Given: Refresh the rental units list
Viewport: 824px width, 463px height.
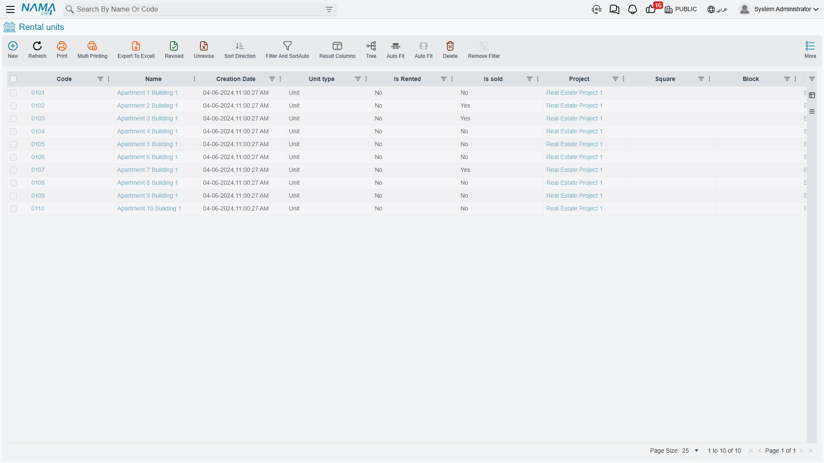Looking at the screenshot, I should pos(37,46).
